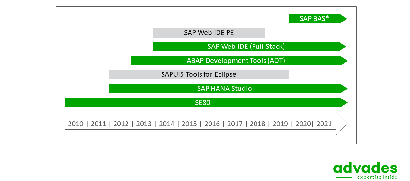Select the SAP Web IDE PE bar
This screenshot has width=410, height=181.
209,33
